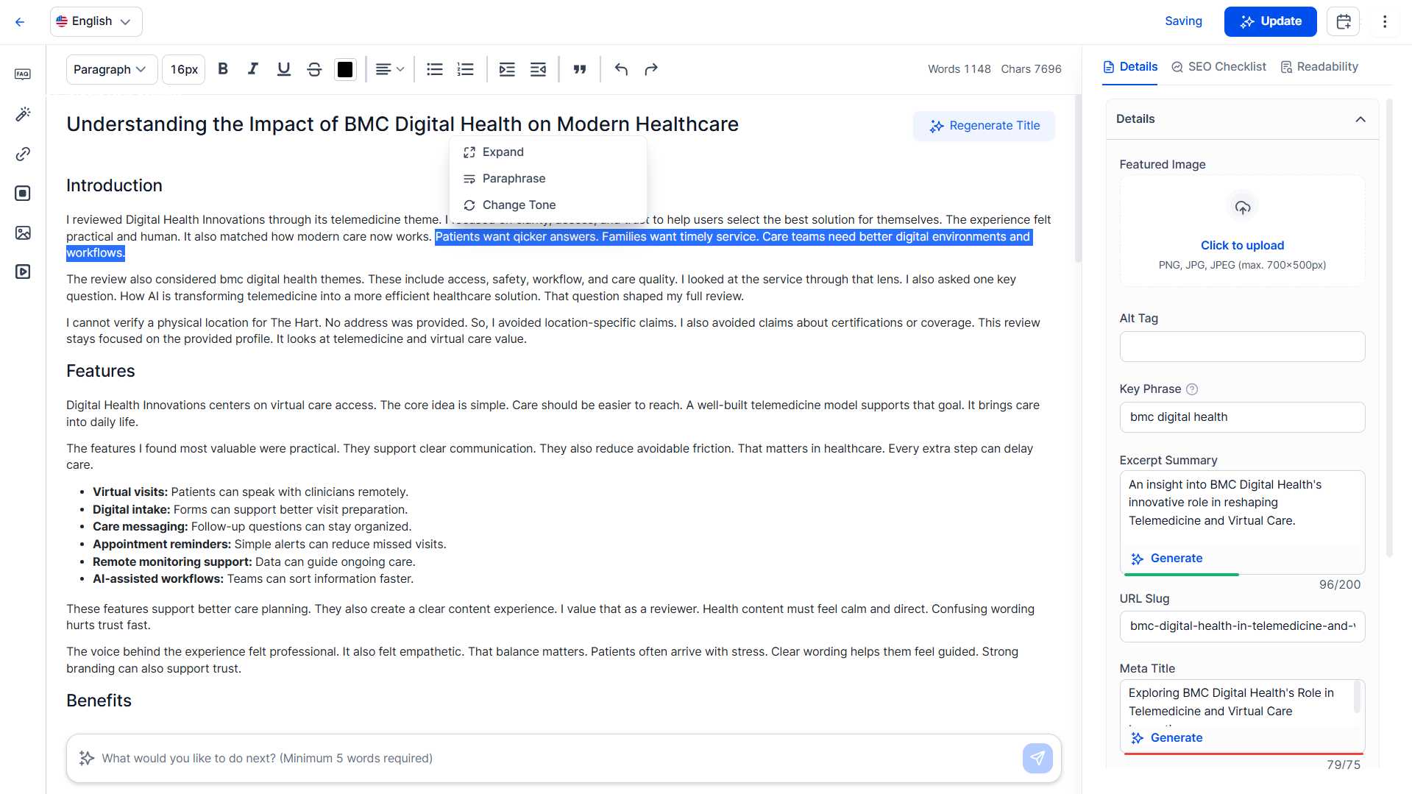1412x794 pixels.
Task: Edit the URL Slug field
Action: pyautogui.click(x=1242, y=626)
